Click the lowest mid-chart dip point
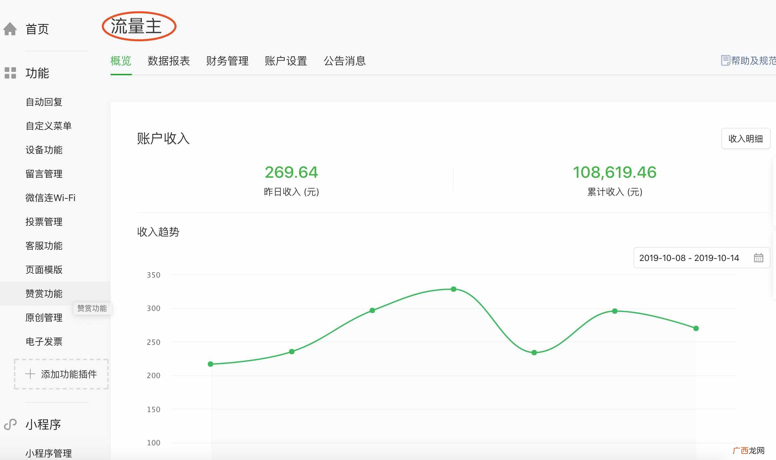This screenshot has width=776, height=460. pos(534,352)
